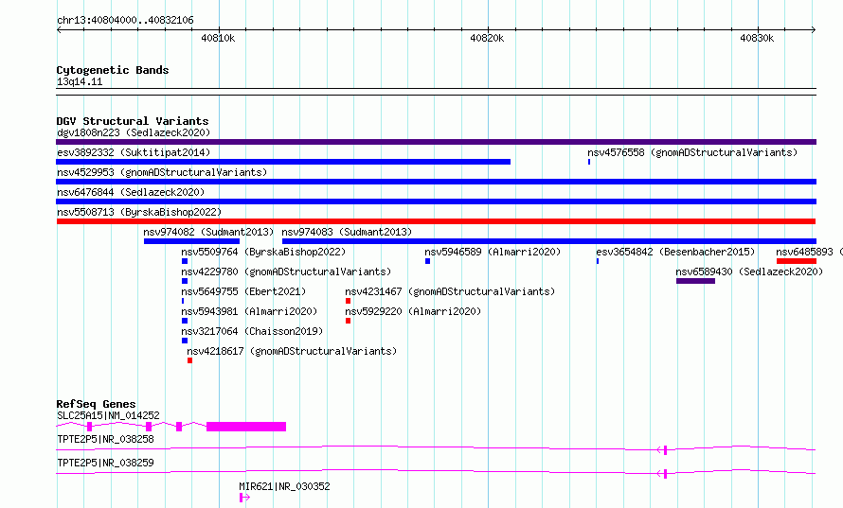Open the nsv5943981 (Almarri2020) label
Screen dimensions: 843x508
pos(249,311)
